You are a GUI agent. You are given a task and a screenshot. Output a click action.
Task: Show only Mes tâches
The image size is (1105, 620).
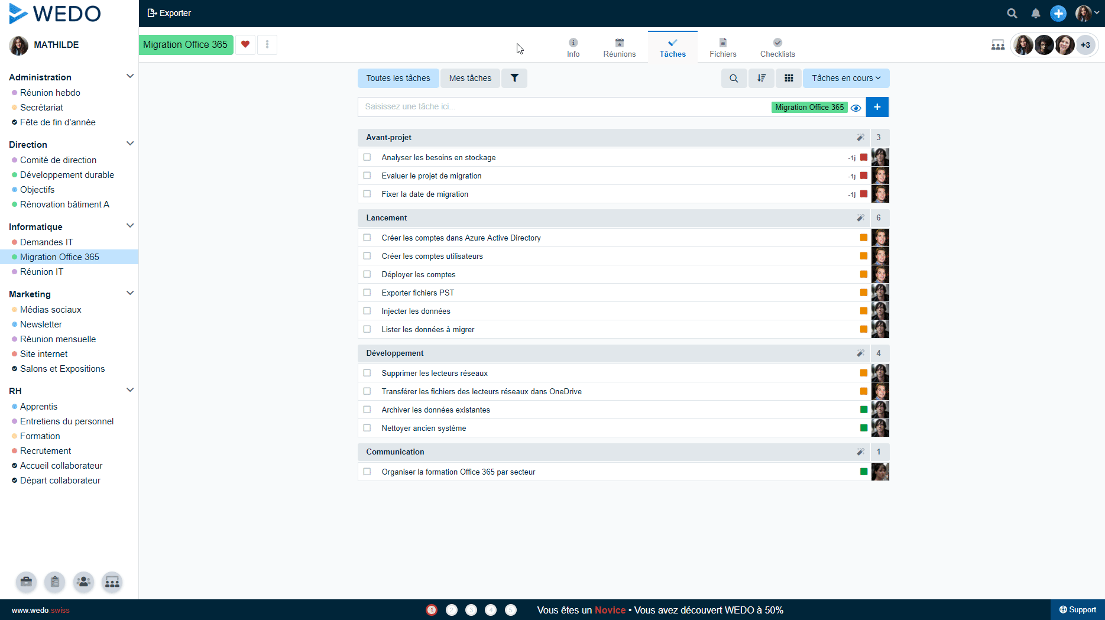(470, 78)
